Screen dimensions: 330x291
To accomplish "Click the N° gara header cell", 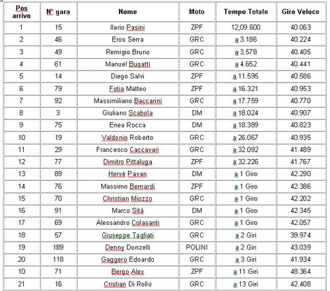I will coord(58,12).
